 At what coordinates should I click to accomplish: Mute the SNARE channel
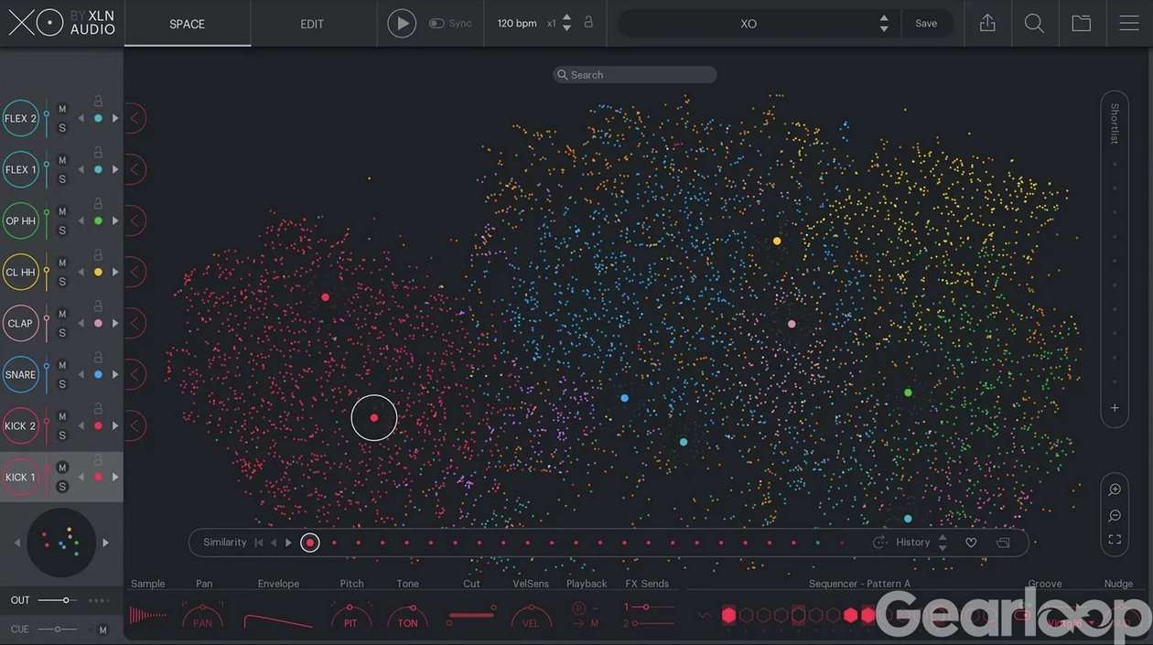coord(62,365)
